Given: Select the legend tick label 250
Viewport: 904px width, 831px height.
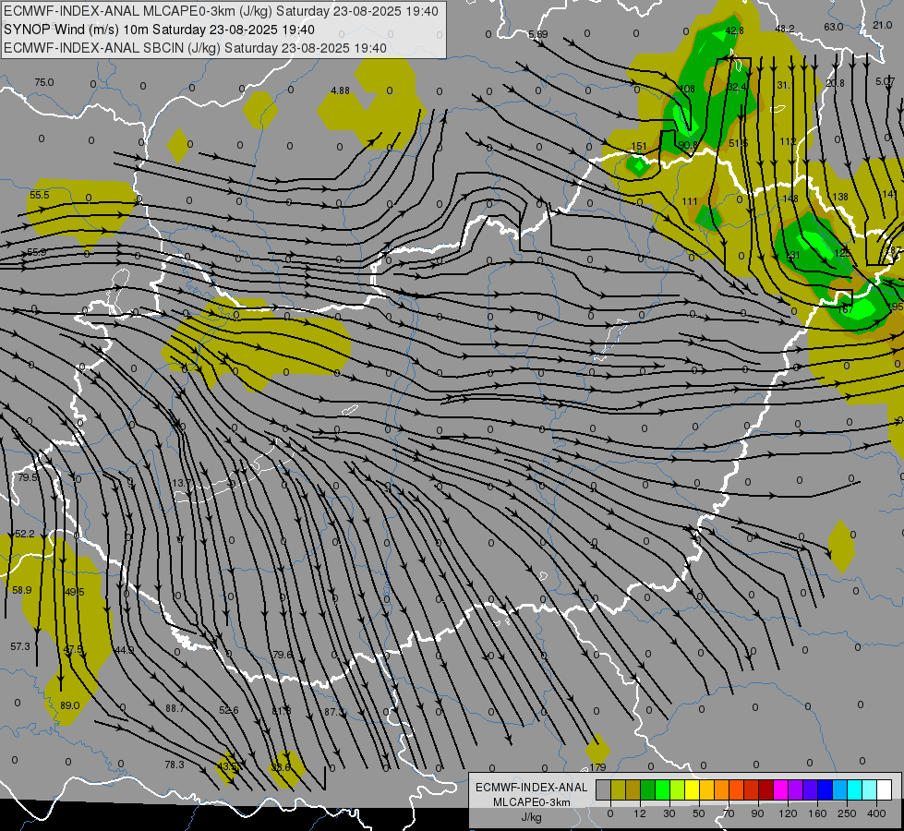Looking at the screenshot, I should click(847, 813).
